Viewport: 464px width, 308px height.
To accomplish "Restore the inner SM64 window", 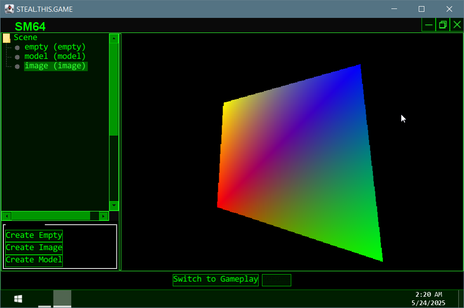I will click(x=442, y=25).
